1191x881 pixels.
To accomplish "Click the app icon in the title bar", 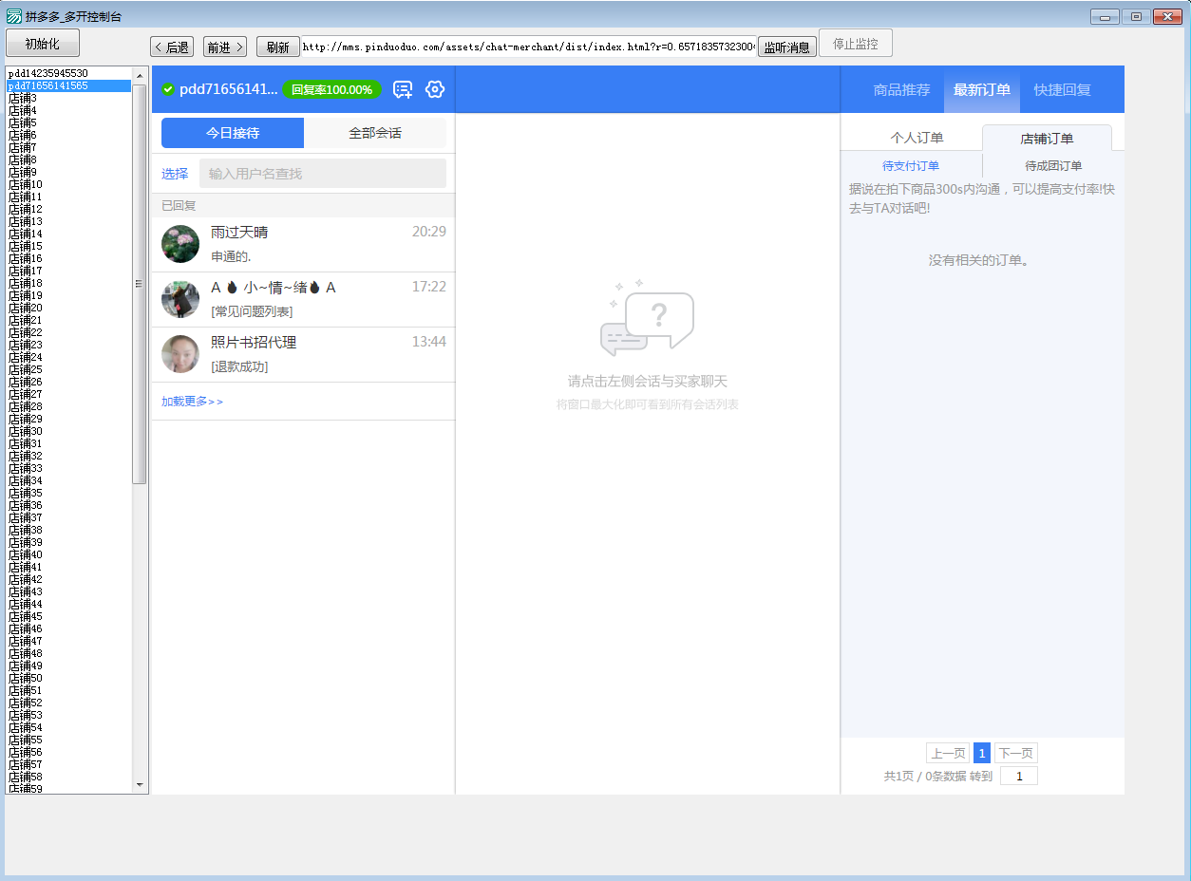I will tap(14, 16).
